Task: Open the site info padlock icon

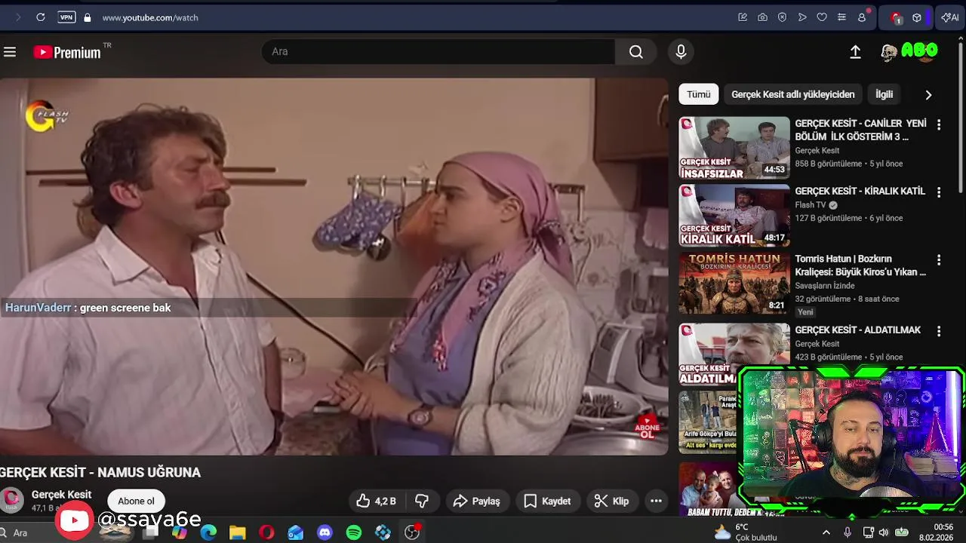Action: pyautogui.click(x=87, y=17)
